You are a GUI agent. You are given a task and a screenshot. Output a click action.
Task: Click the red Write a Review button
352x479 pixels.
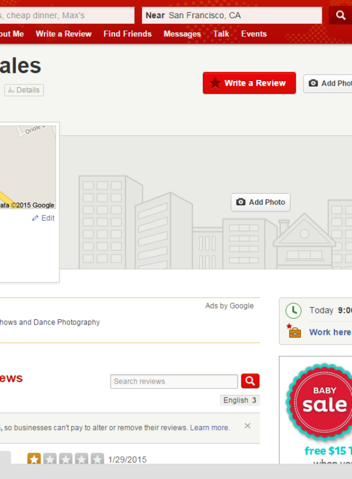pos(249,83)
